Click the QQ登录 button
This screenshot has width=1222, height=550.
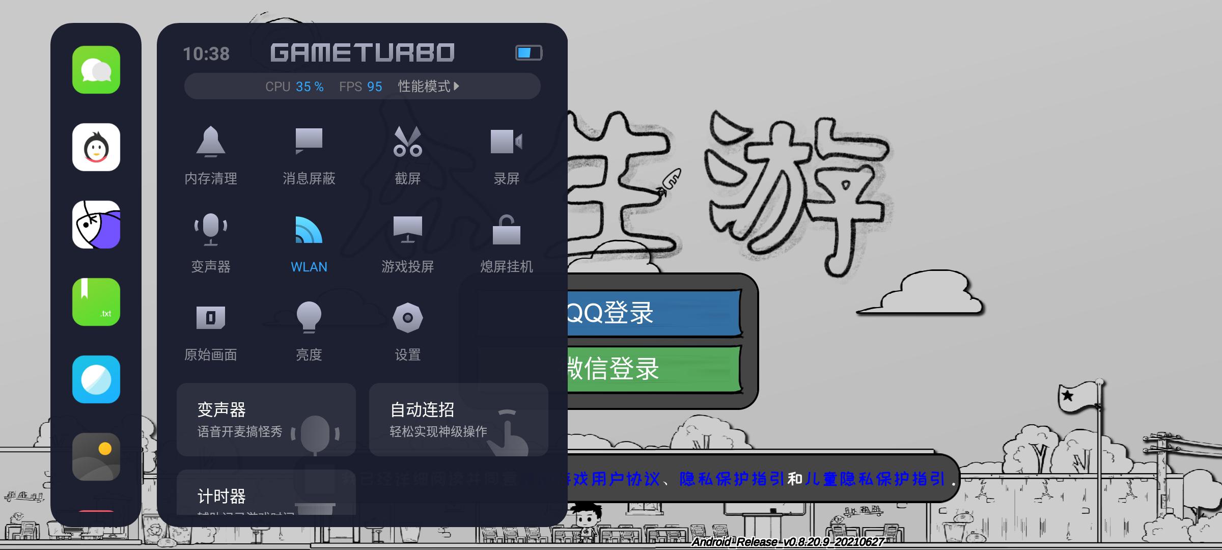[654, 313]
